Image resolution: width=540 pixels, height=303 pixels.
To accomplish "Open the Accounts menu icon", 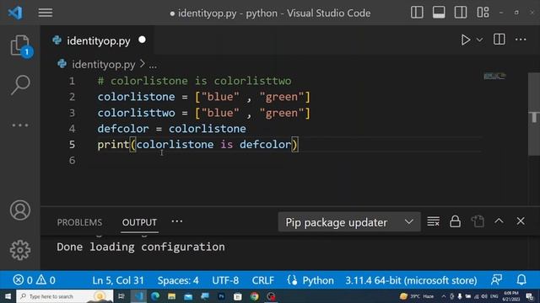I will [x=20, y=210].
